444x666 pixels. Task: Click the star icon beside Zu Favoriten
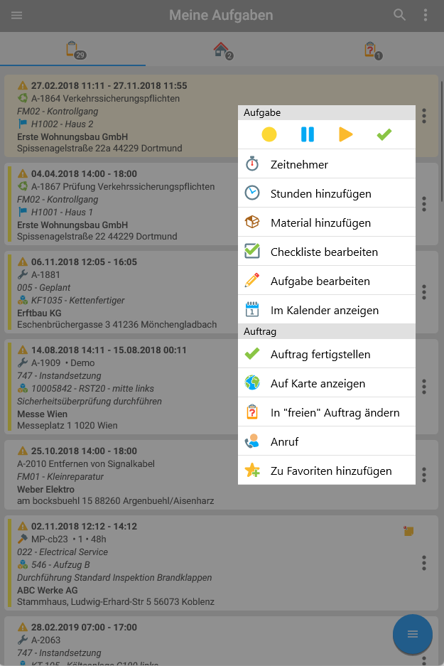tap(252, 470)
